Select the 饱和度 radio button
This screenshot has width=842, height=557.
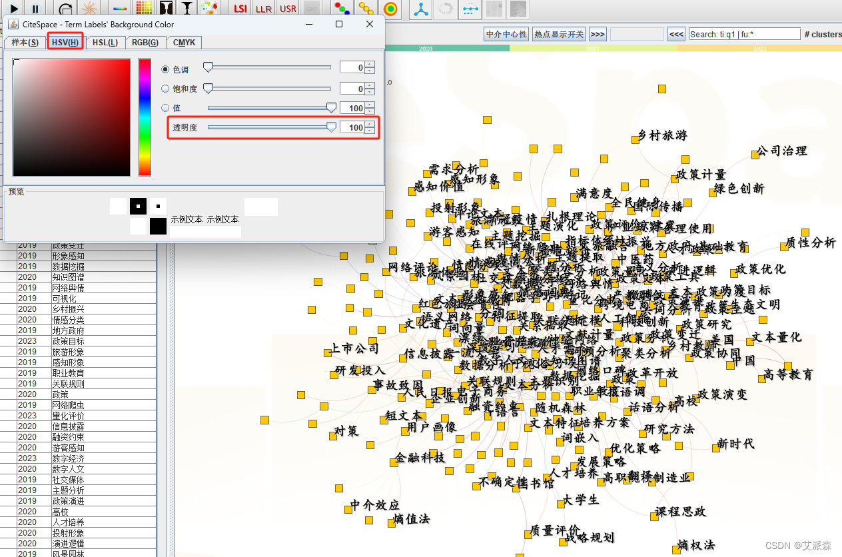(x=166, y=88)
